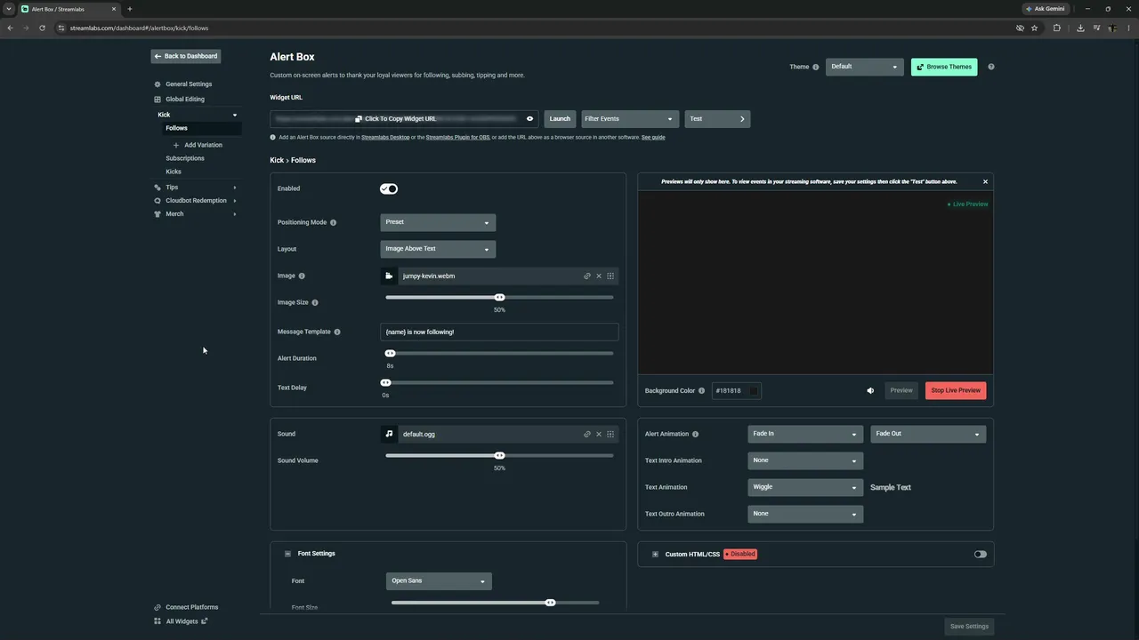This screenshot has height=640, width=1139.
Task: Click the info icon beside the Image label
Action: click(x=302, y=276)
